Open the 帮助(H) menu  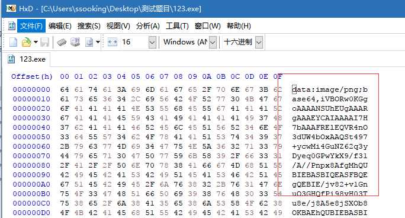pyautogui.click(x=239, y=26)
